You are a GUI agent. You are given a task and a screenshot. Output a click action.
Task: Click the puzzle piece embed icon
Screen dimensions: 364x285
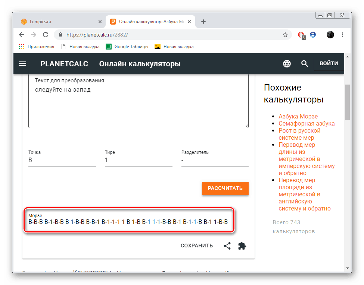(x=242, y=246)
